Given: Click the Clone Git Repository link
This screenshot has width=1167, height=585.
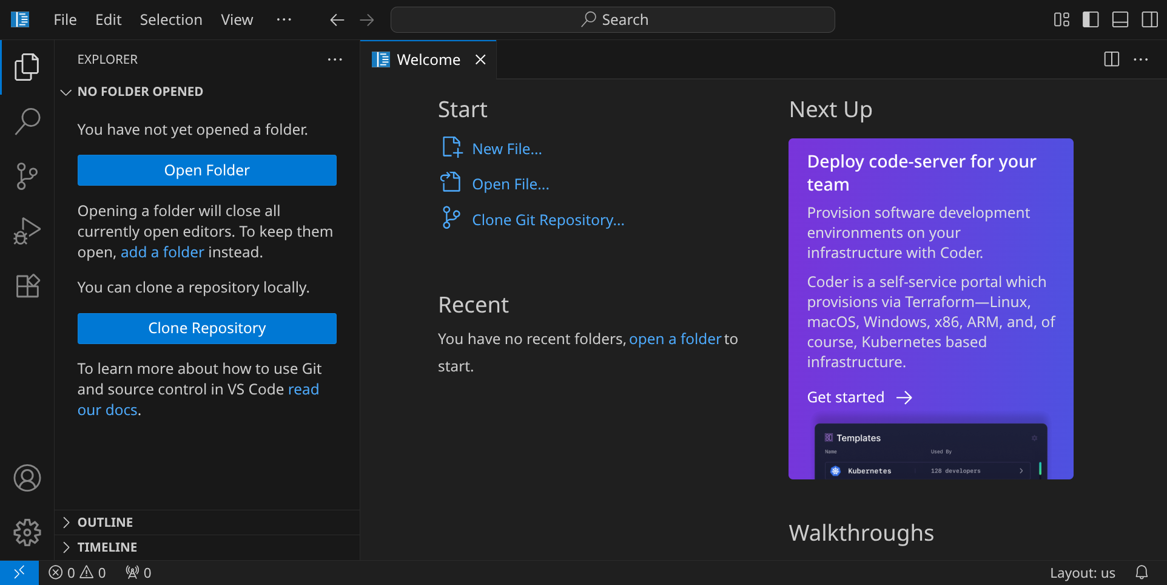Looking at the screenshot, I should point(548,220).
